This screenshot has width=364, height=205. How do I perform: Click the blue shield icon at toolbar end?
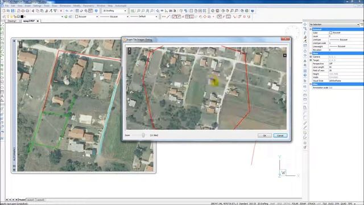(x=253, y=11)
